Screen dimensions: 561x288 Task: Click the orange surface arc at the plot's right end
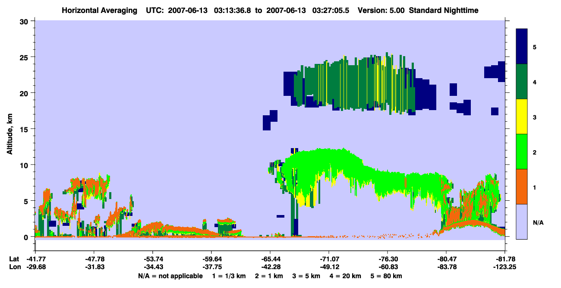click(x=473, y=225)
